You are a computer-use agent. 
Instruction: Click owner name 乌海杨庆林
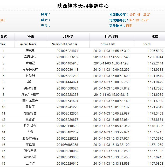[31, 69]
